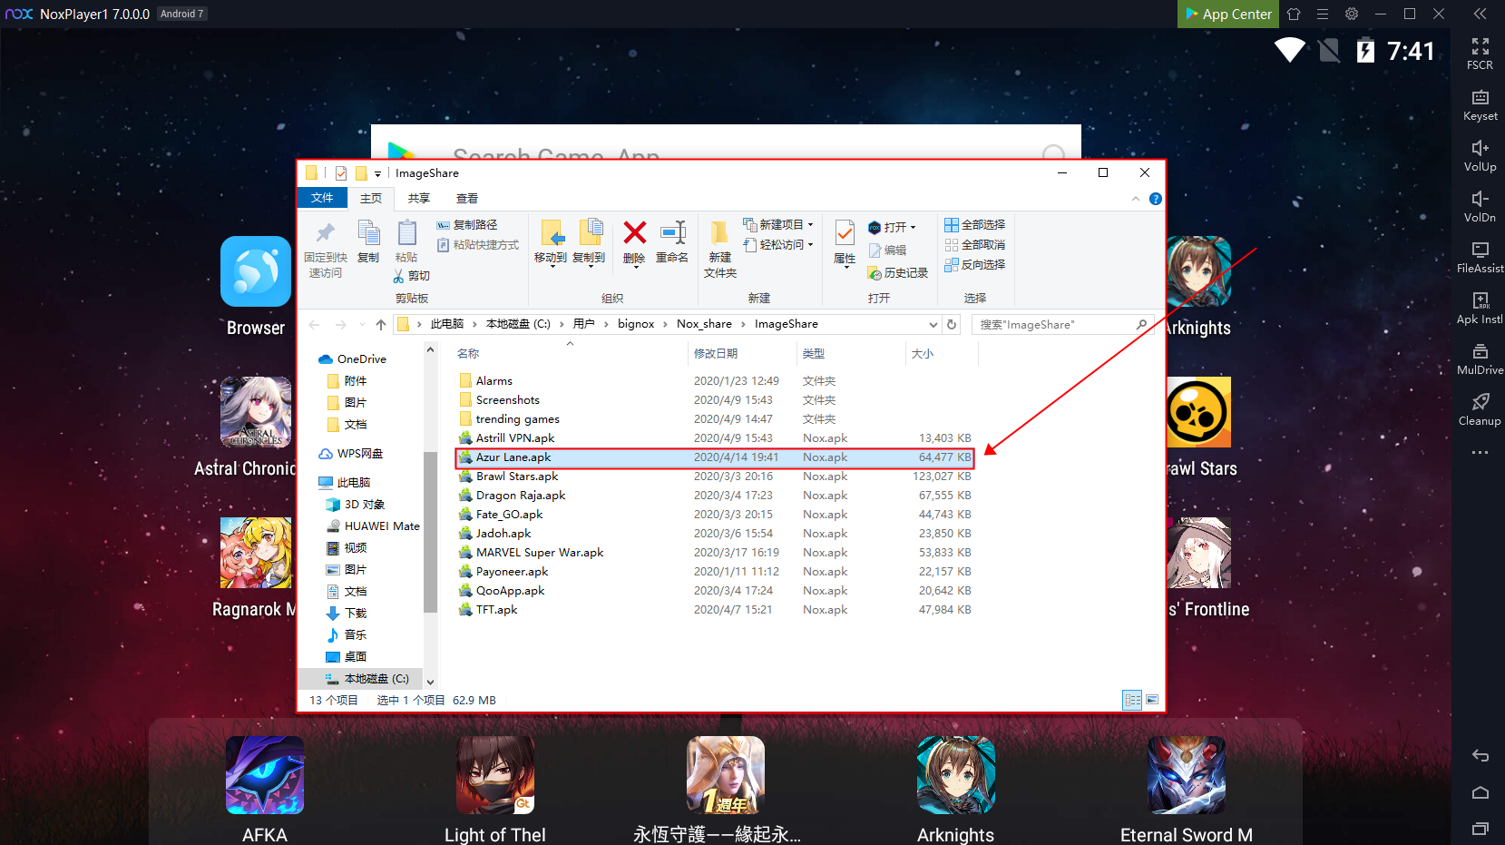The image size is (1505, 845).
Task: Open recent locations dropdown arrow
Action: click(361, 324)
